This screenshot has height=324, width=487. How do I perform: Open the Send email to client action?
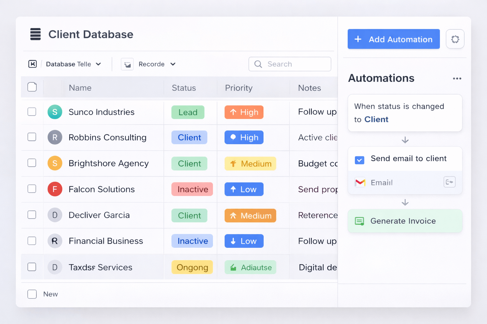[405, 159]
